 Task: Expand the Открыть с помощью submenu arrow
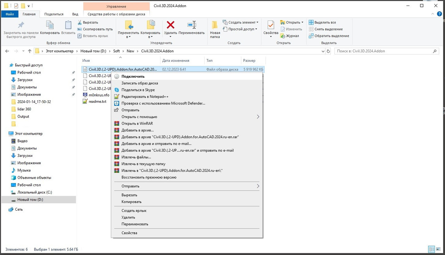[258, 117]
